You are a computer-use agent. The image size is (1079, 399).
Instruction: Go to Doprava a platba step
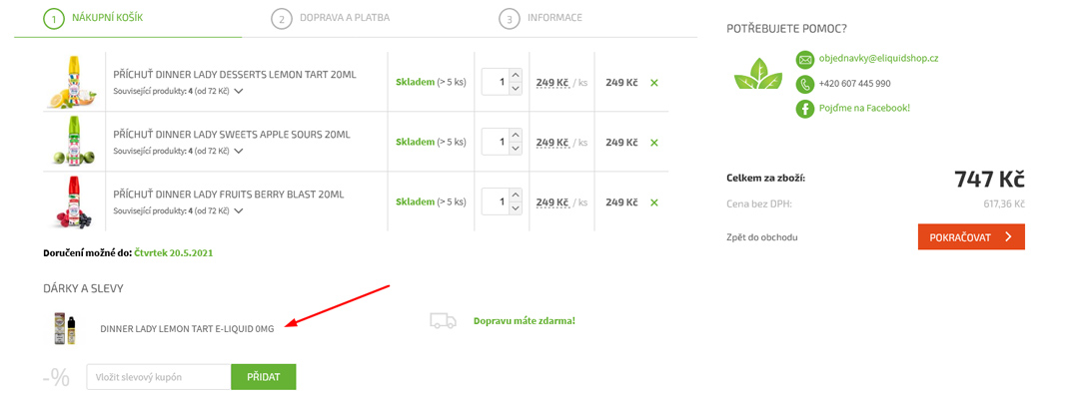click(x=344, y=18)
